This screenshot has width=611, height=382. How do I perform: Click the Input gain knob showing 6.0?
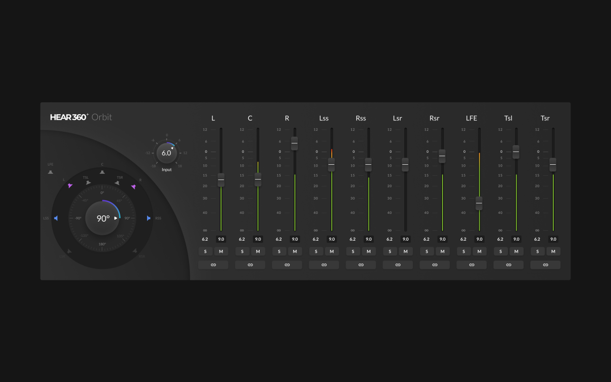tap(167, 153)
